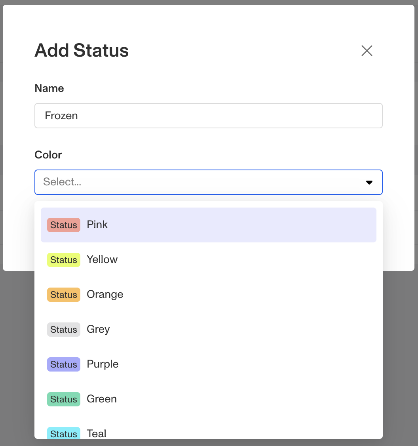
Task: Choose the Pink color option
Action: coord(208,225)
